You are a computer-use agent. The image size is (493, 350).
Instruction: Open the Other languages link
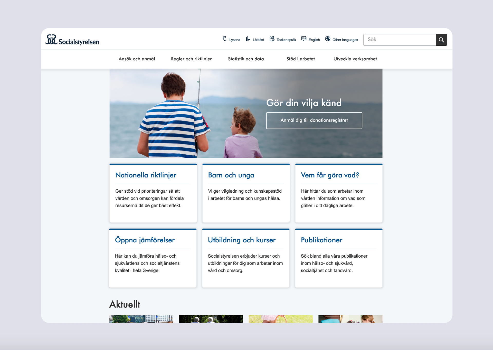click(x=345, y=40)
